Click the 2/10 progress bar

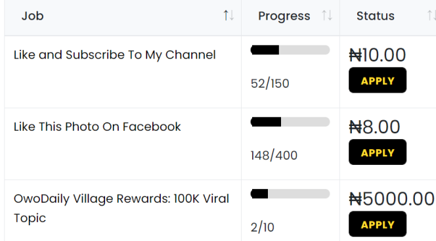pyautogui.click(x=290, y=194)
